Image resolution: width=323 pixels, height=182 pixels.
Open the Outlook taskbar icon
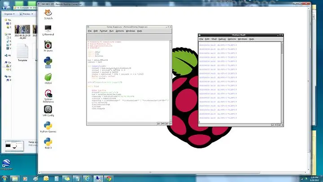[x=46, y=179]
